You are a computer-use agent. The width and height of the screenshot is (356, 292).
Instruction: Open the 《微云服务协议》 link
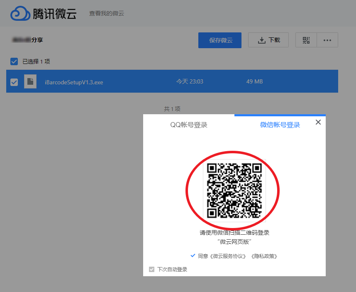tap(228, 256)
